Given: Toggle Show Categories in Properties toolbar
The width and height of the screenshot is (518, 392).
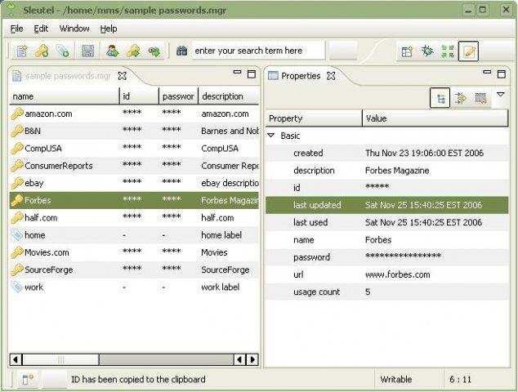Looking at the screenshot, I should coord(440,98).
